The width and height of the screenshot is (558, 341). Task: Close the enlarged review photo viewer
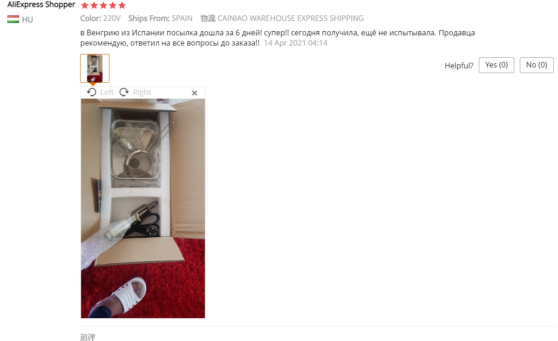(194, 93)
